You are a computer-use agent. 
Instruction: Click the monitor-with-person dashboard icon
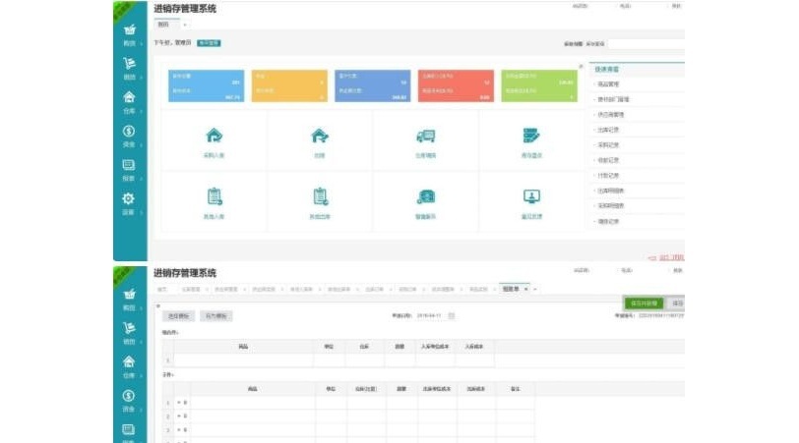tap(531, 196)
